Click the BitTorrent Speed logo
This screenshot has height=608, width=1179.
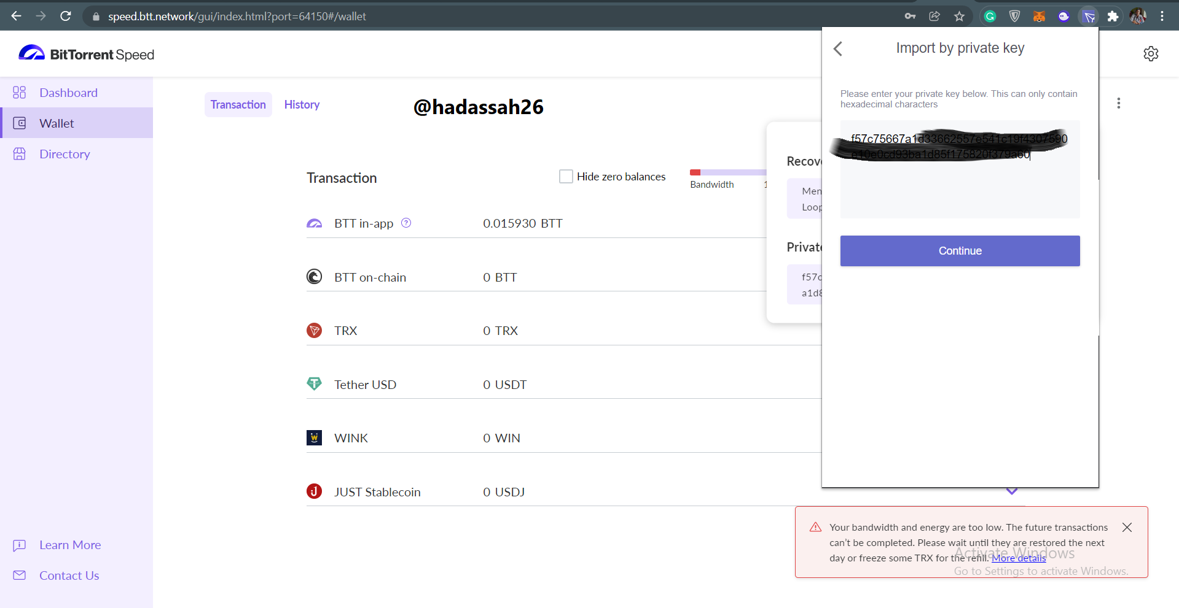(86, 54)
